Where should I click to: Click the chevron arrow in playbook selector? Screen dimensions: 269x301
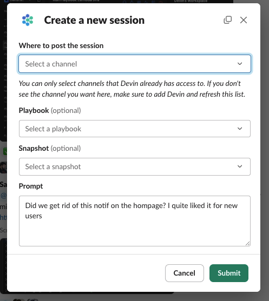pyautogui.click(x=240, y=129)
